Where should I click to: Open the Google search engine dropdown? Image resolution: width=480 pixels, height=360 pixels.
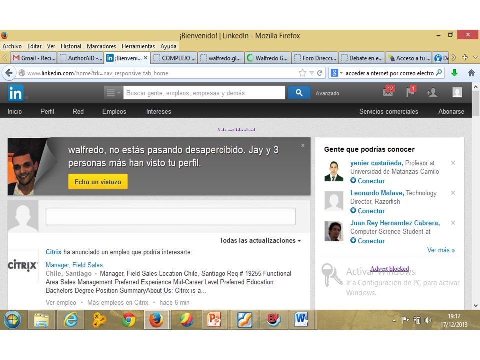tap(336, 73)
